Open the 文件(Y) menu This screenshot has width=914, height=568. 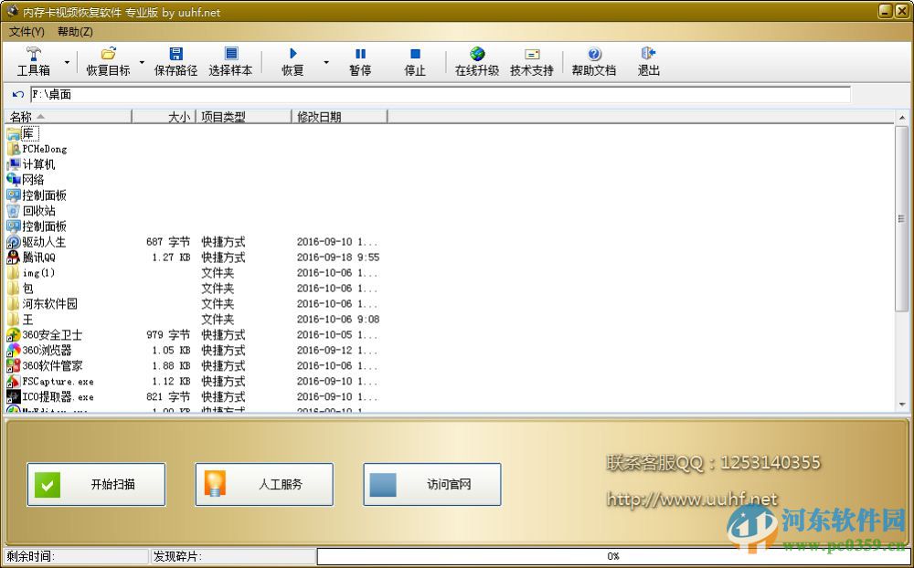pyautogui.click(x=27, y=31)
